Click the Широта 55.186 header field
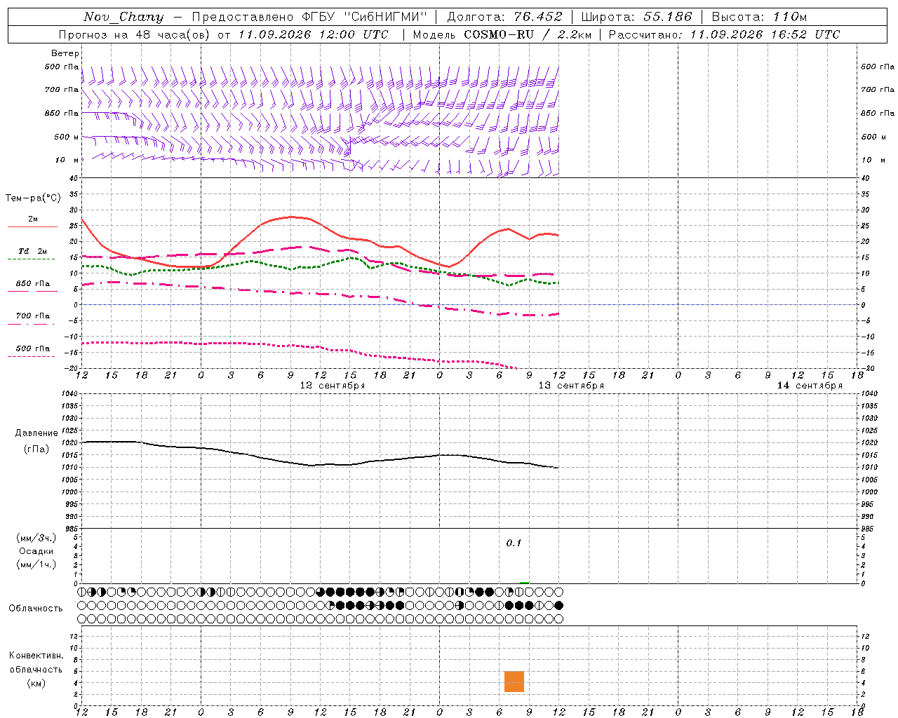The height and width of the screenshot is (718, 898). (636, 17)
